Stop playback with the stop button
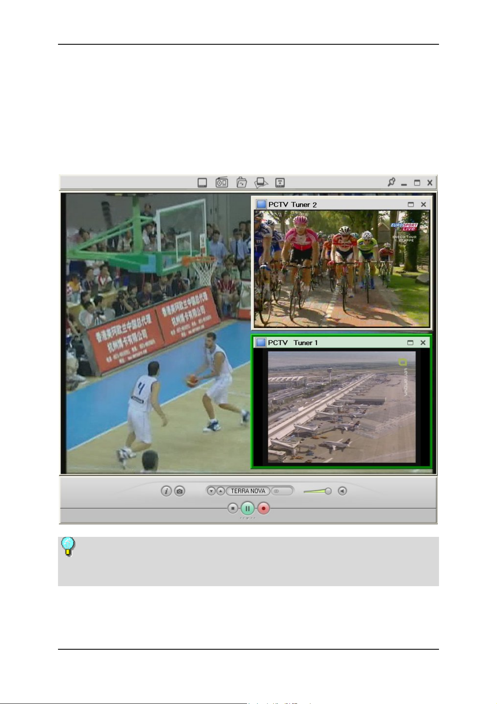The height and width of the screenshot is (704, 497). coord(233,508)
